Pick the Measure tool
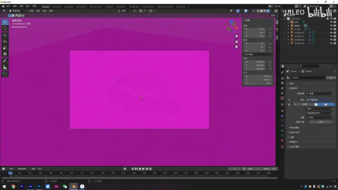 pos(5,68)
